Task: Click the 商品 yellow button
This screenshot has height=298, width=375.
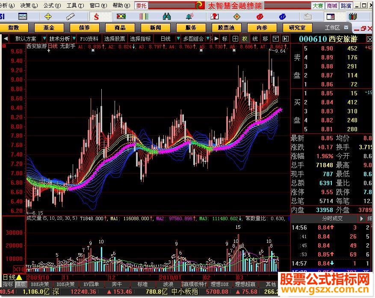Action: coord(120,27)
